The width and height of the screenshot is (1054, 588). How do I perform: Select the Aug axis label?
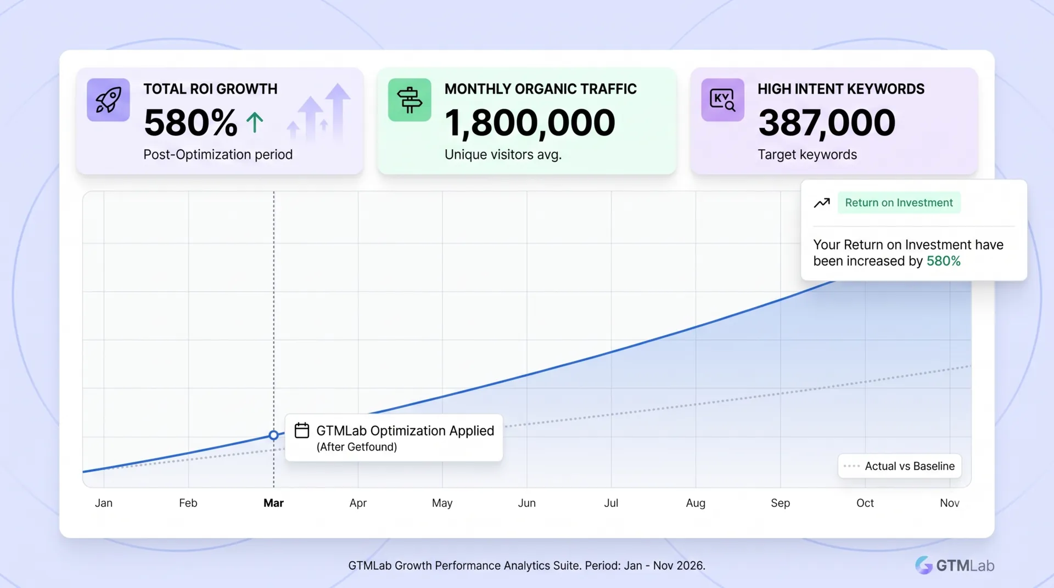click(x=696, y=503)
